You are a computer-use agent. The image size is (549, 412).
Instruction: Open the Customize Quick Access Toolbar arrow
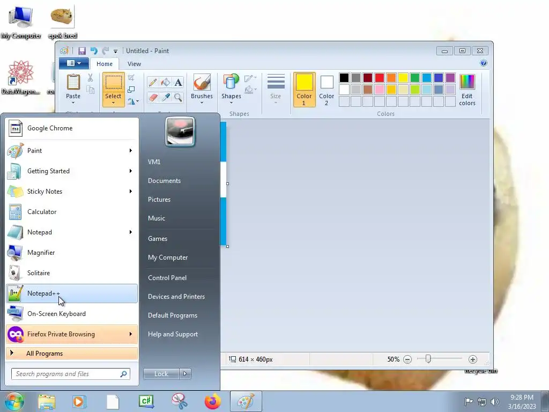click(x=116, y=51)
